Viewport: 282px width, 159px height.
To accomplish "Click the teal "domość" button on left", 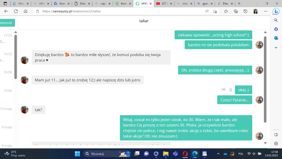I will (x=7, y=23).
